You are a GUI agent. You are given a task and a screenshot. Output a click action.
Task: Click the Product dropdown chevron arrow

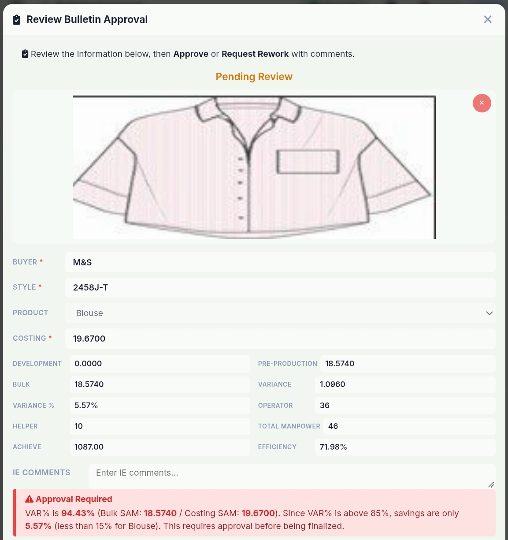pyautogui.click(x=489, y=313)
